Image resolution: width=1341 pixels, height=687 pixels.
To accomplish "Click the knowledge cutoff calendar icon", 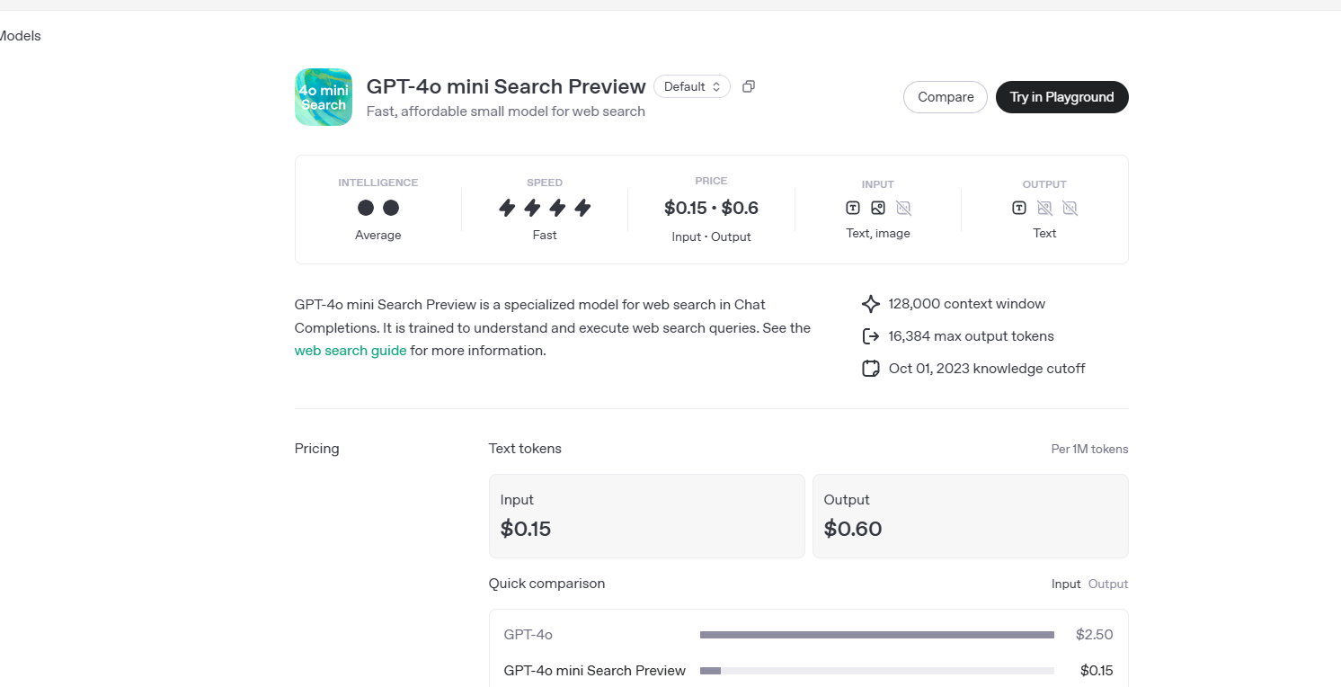I will click(x=870, y=369).
